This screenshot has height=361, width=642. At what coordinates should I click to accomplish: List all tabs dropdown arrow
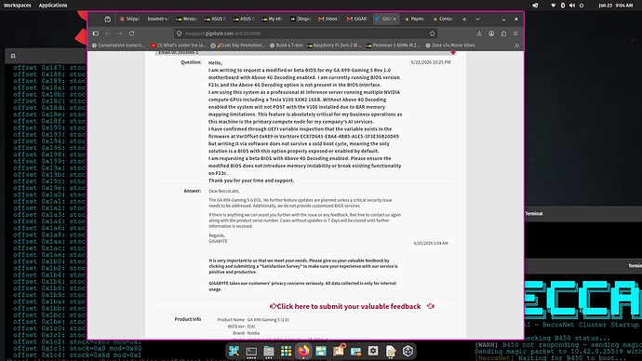pyautogui.click(x=477, y=20)
